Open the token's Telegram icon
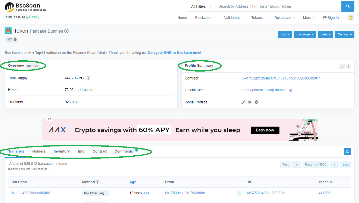 point(256,102)
